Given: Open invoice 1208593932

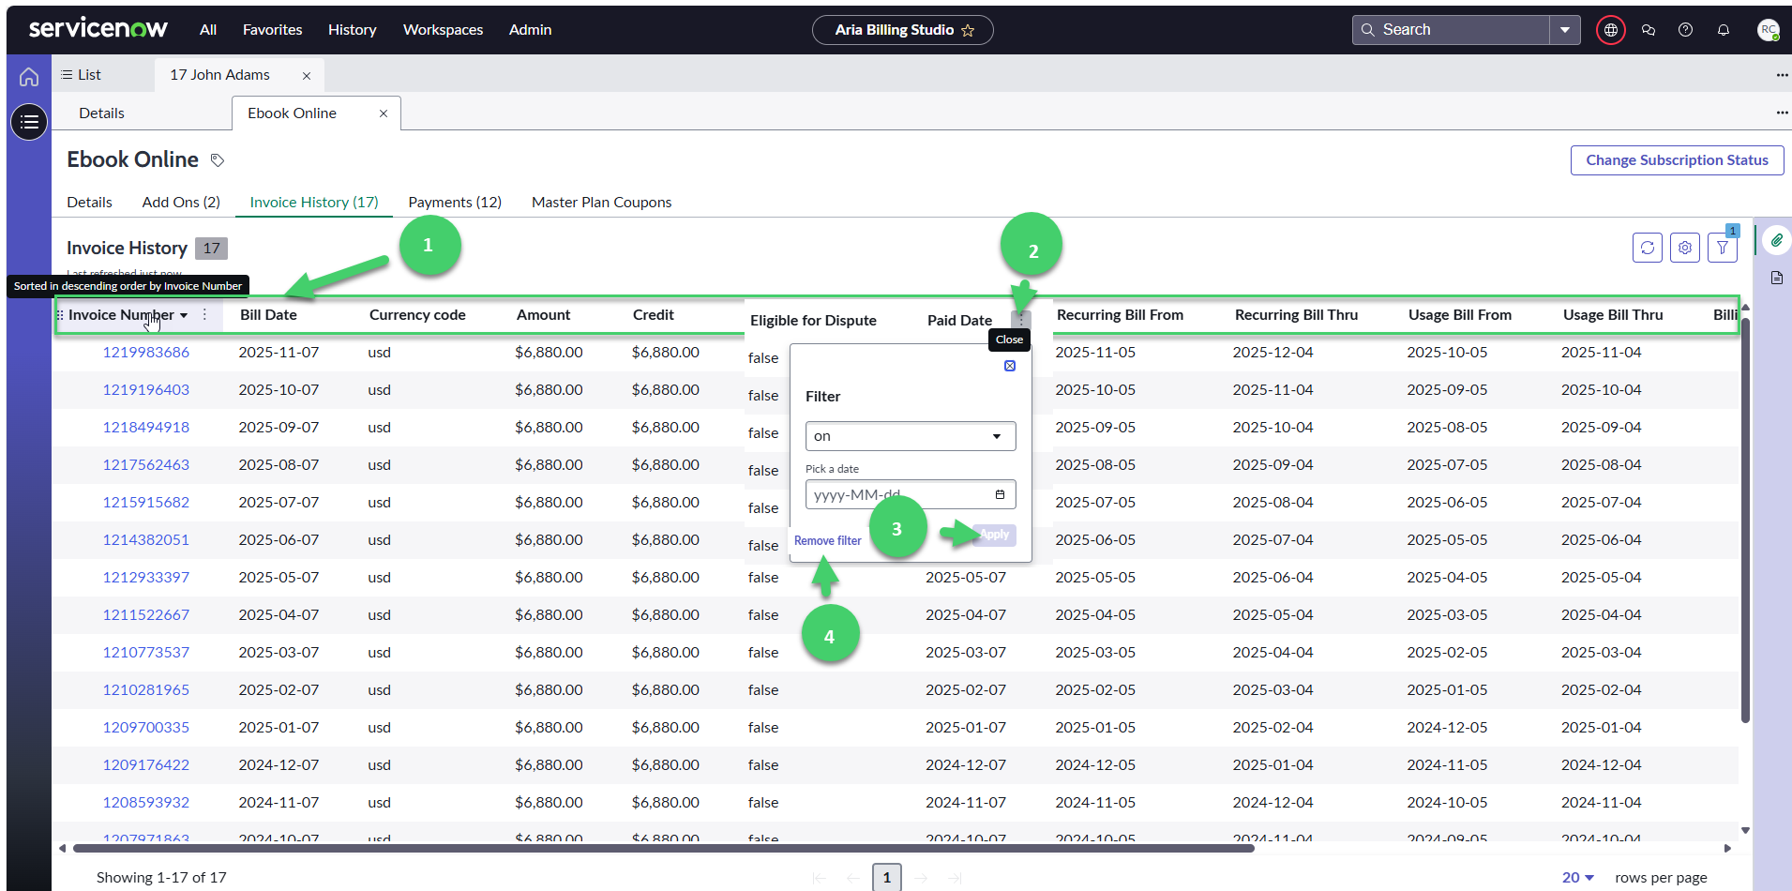Looking at the screenshot, I should coord(146,803).
